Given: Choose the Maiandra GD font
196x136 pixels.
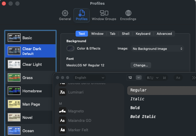Looking at the screenshot, I should point(80,121).
